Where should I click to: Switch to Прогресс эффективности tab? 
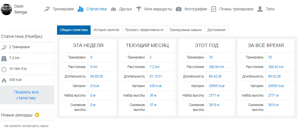coord(144,30)
